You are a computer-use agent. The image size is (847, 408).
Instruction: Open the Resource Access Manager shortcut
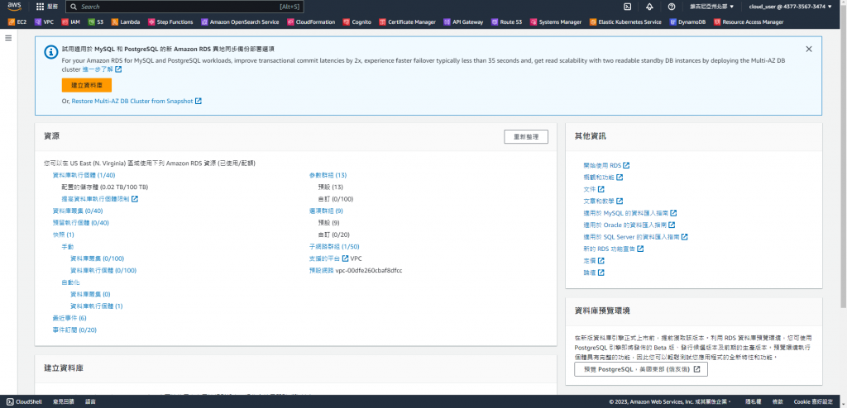click(748, 22)
